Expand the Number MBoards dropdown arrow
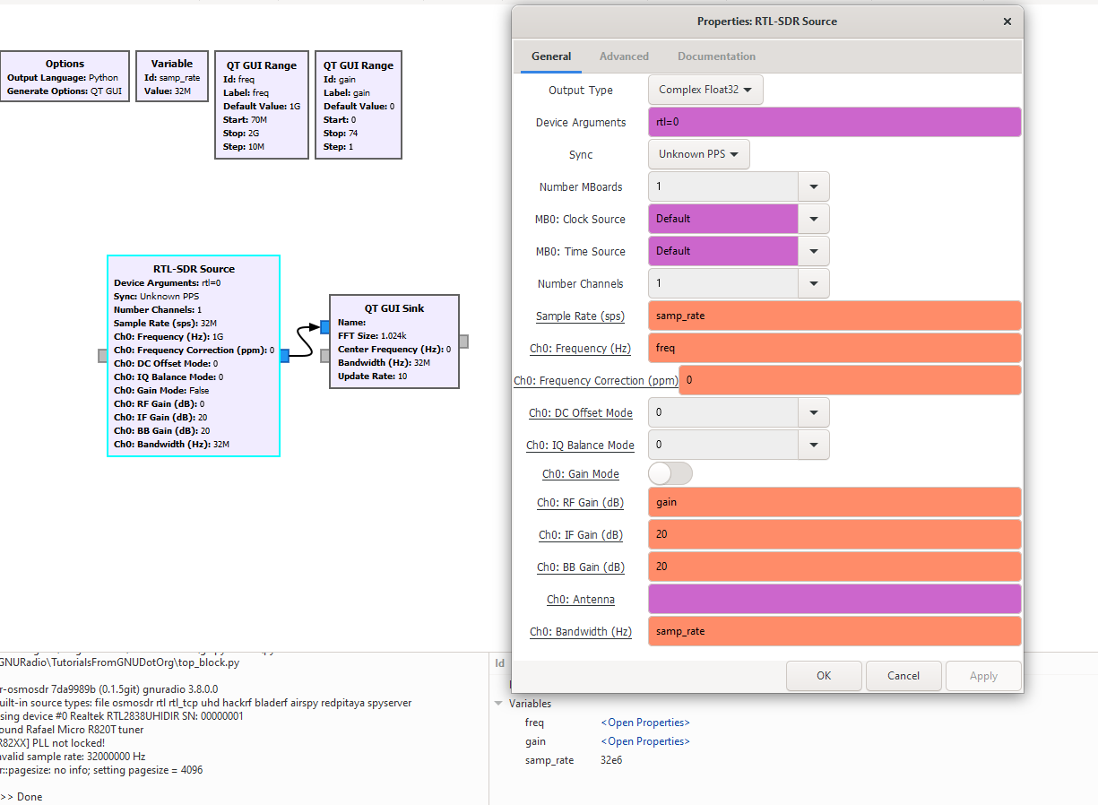 [814, 186]
